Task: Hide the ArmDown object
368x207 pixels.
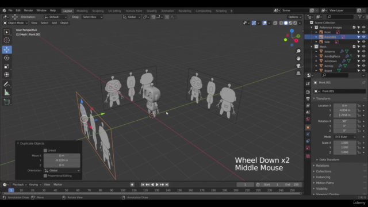Action: pos(364,61)
